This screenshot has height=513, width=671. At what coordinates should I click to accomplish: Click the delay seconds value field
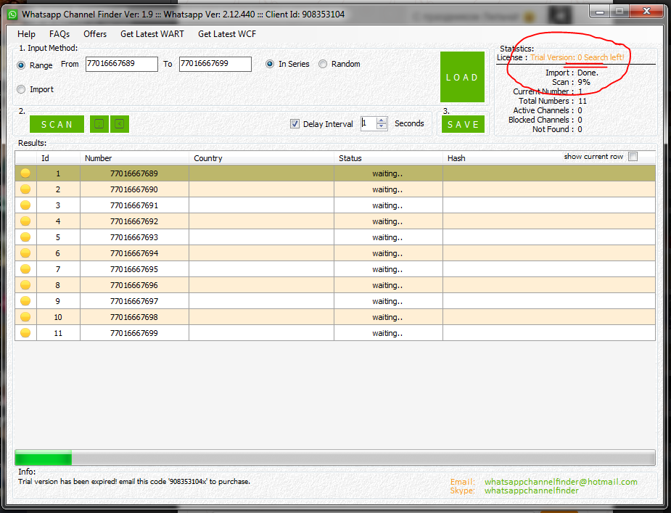click(369, 123)
